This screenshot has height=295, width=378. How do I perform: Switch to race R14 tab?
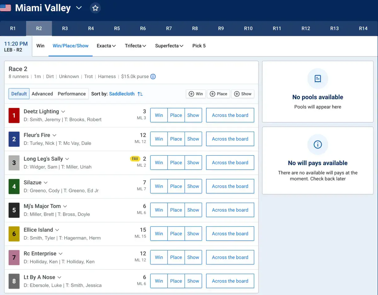click(x=363, y=28)
